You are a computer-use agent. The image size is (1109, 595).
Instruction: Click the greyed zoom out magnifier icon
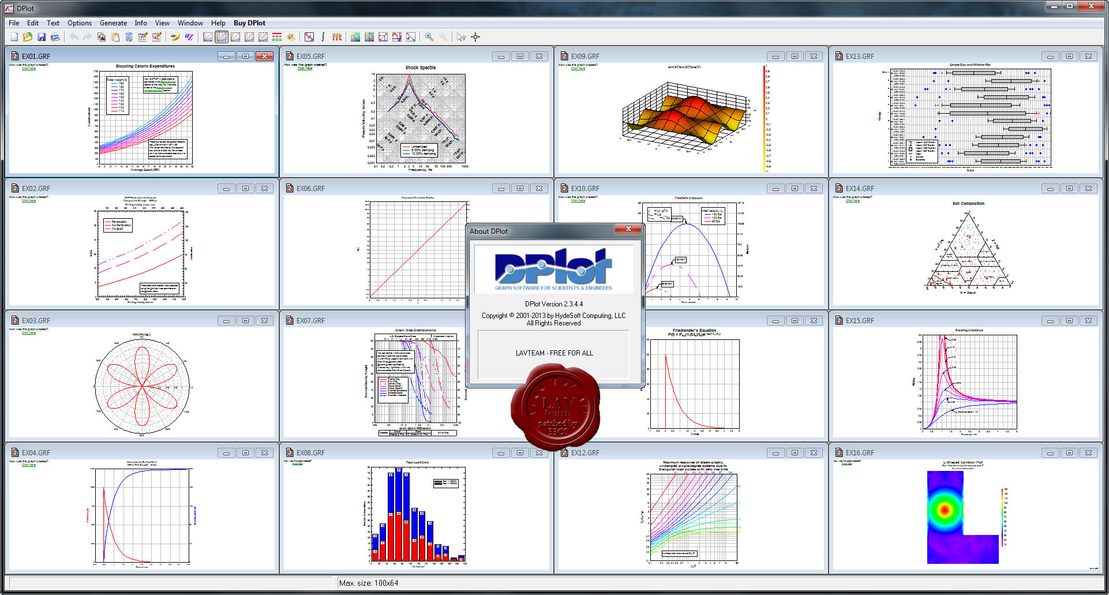[443, 37]
